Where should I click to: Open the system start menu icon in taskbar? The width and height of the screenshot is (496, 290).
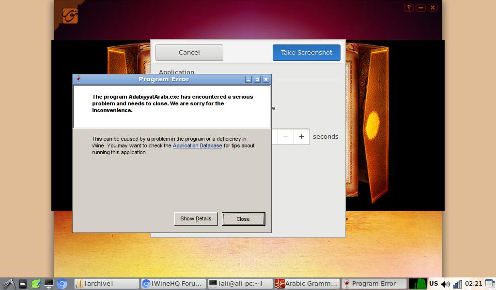coord(9,284)
